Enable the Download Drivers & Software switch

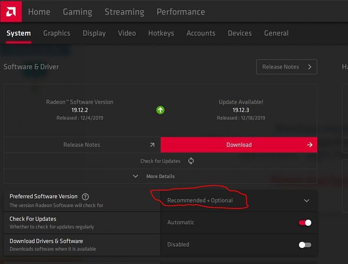[305, 245]
